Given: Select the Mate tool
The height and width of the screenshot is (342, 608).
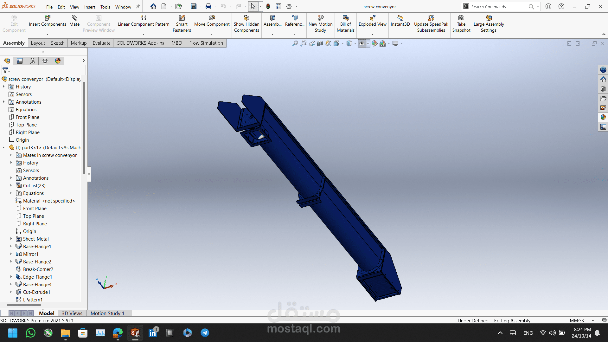Looking at the screenshot, I should (x=74, y=21).
